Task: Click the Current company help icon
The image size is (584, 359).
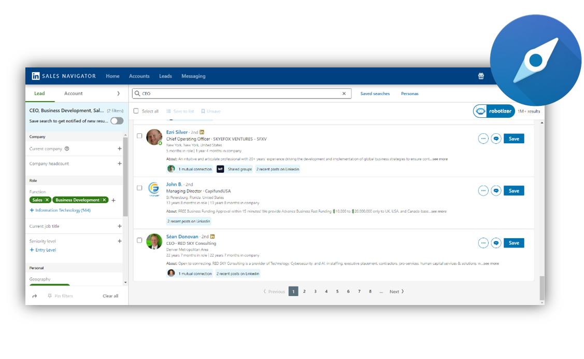Action: point(67,149)
